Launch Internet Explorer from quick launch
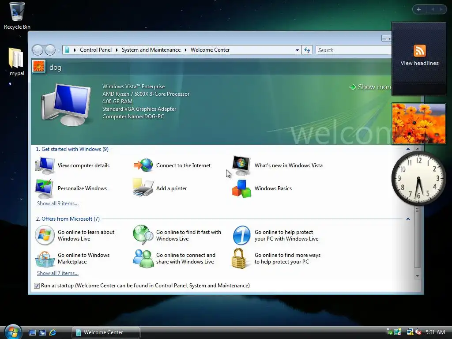The width and height of the screenshot is (452, 339). point(53,332)
